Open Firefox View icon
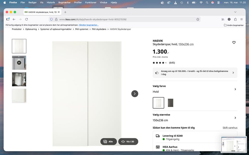The image size is (249, 155). [8, 19]
